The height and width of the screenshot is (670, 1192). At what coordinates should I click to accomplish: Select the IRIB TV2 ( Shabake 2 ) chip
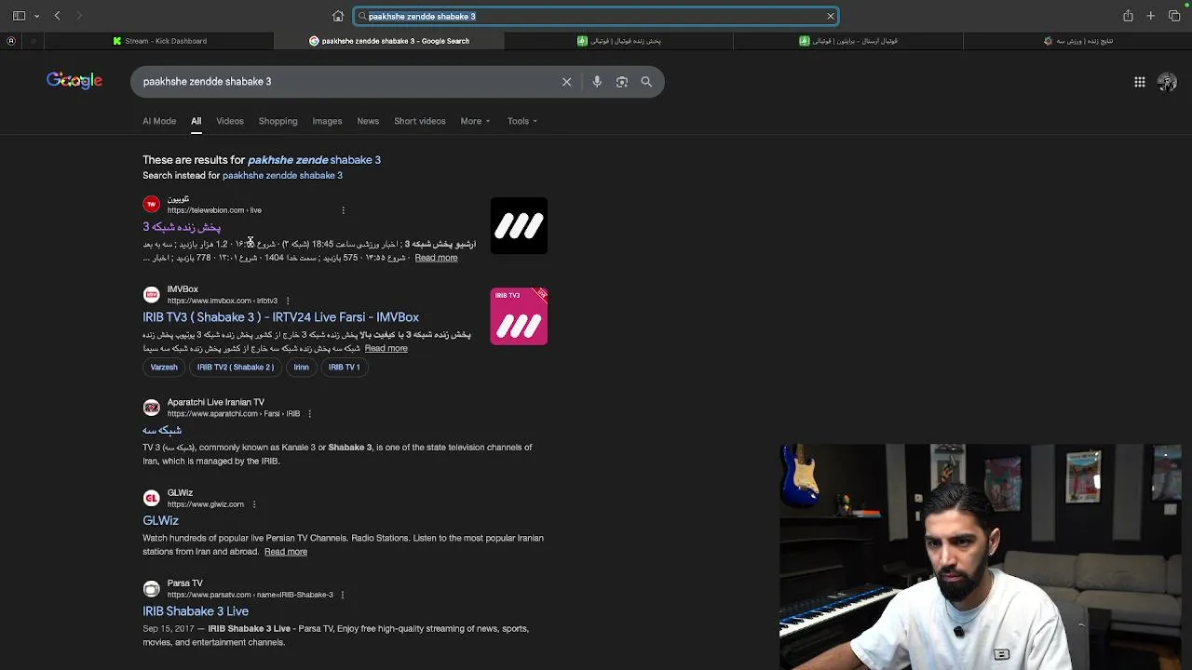(236, 368)
